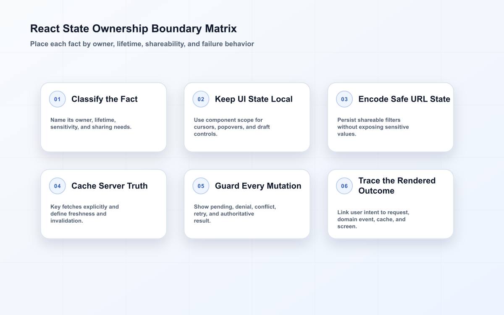Click the subtitle 'Place each fact by owner'
The image size is (504, 315).
142,44
